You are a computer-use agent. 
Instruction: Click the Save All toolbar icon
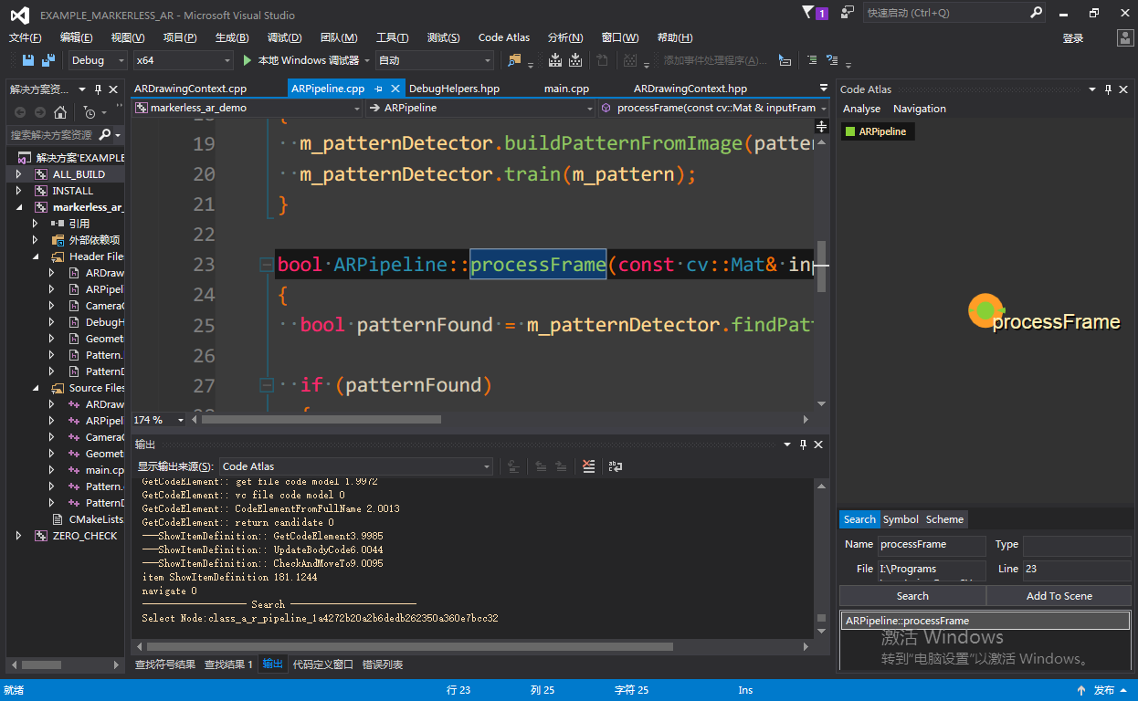[47, 60]
